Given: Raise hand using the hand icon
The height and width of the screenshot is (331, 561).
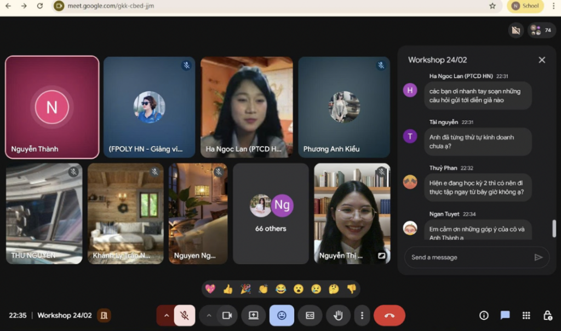Looking at the screenshot, I should (x=338, y=315).
